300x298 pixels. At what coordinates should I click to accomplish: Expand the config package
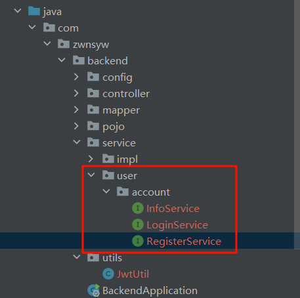pyautogui.click(x=76, y=77)
